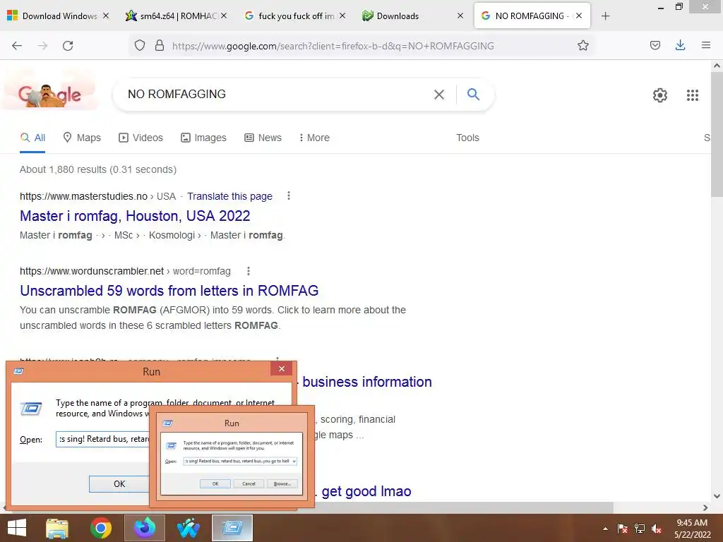Open Google quick settings gear
This screenshot has height=542, width=723.
point(660,95)
